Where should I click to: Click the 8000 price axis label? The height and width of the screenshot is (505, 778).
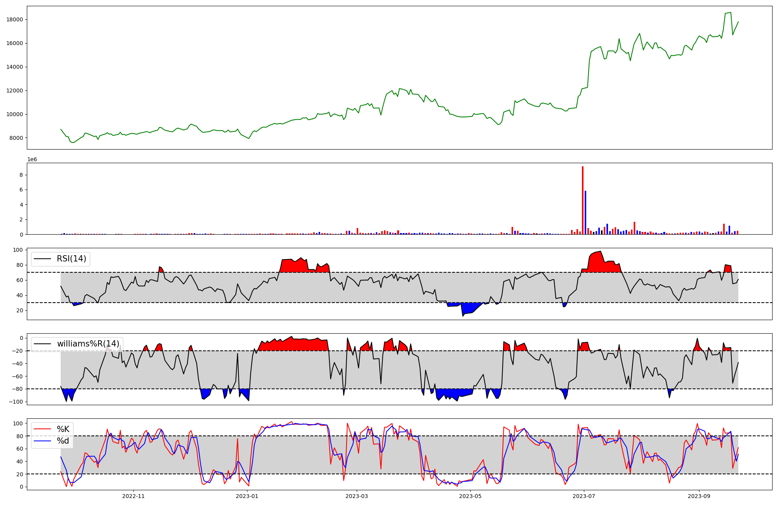[16, 138]
